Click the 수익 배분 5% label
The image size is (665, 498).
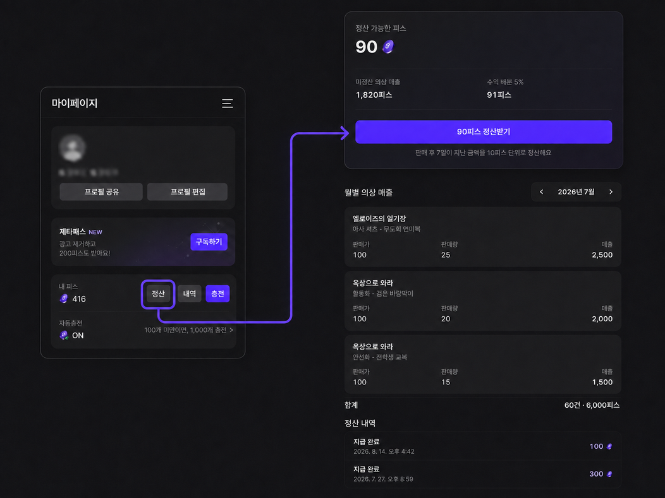[504, 81]
